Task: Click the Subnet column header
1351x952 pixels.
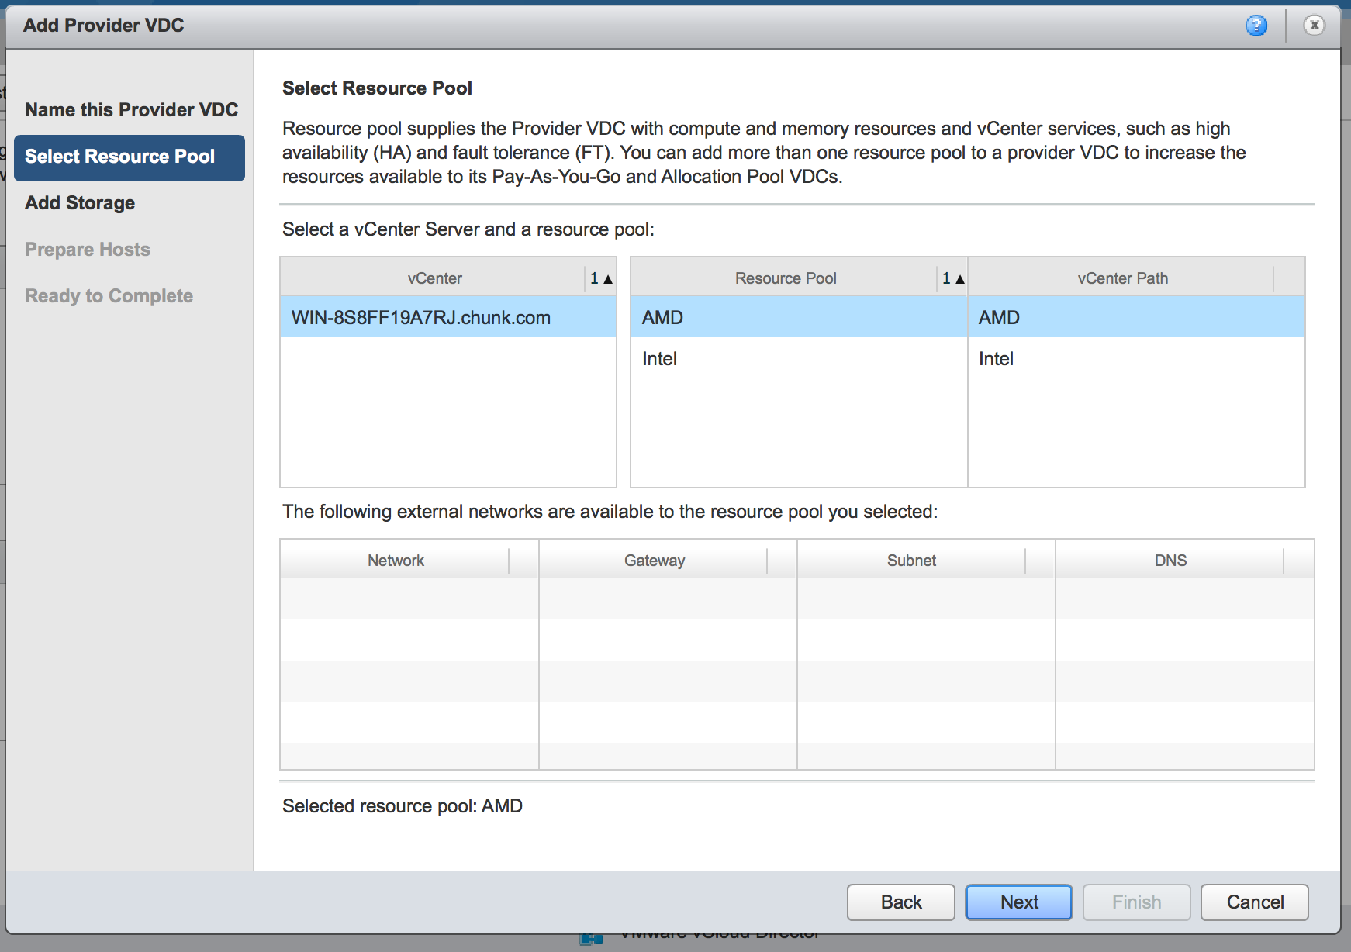Action: (911, 561)
